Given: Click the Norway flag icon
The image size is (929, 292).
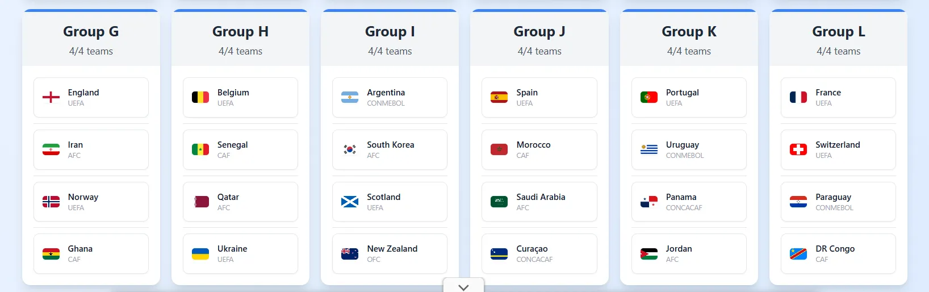Looking at the screenshot, I should click(51, 202).
